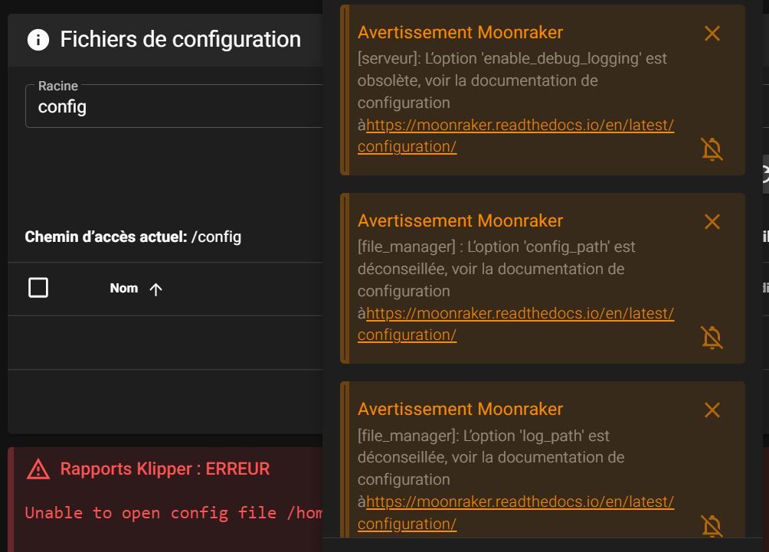Viewport: 769px width, 552px height.
Task: Snooze the log_path warning with bell-off icon
Action: (x=712, y=526)
